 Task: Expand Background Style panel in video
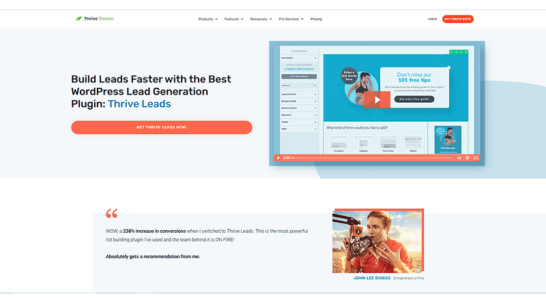tap(299, 101)
